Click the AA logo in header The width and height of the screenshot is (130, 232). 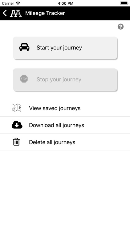[16, 13]
